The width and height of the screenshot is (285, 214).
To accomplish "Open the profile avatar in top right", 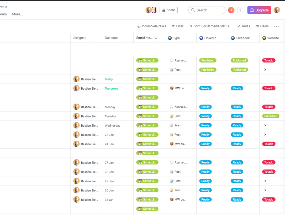I will pyautogui.click(x=277, y=10).
